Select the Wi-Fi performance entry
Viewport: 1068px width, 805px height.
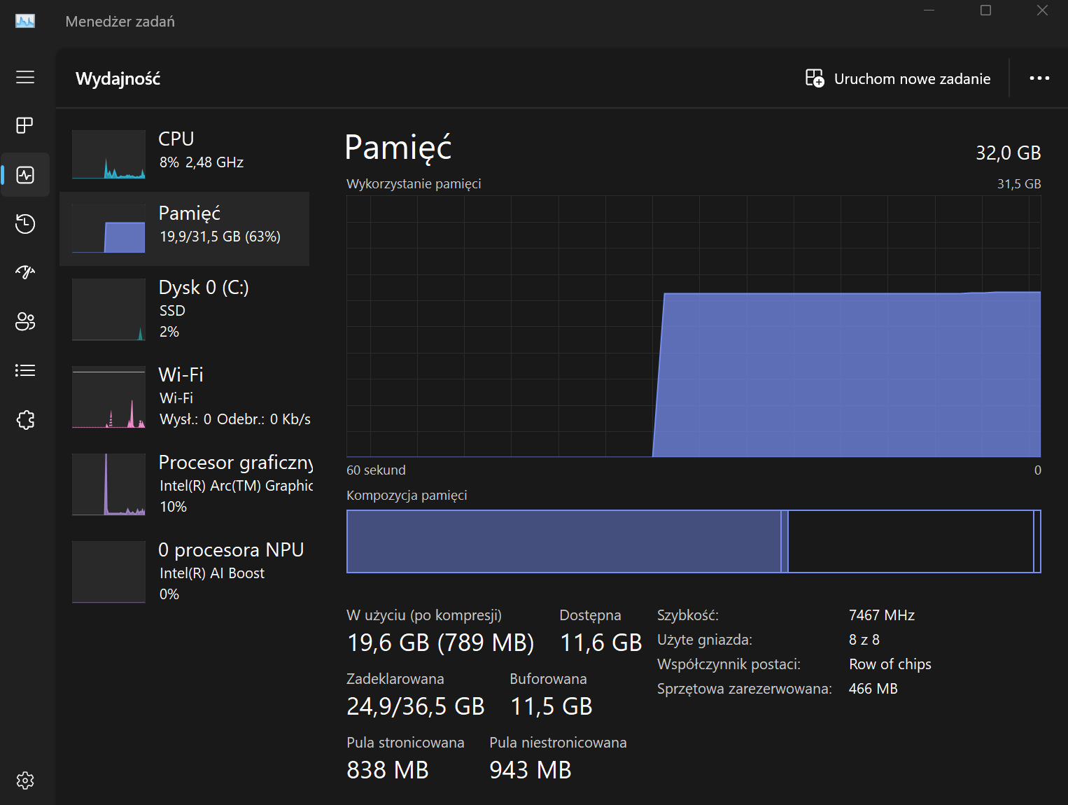[x=185, y=397]
